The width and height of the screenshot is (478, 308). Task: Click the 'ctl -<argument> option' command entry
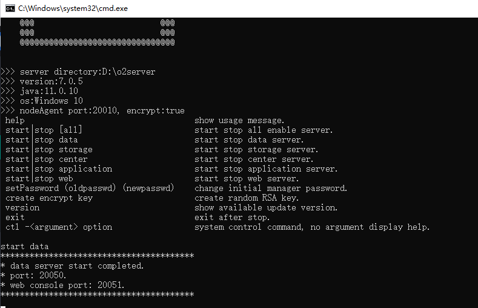(x=59, y=227)
